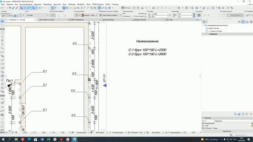Open the Файл menu
253x142 pixels.
tap(3, 4)
